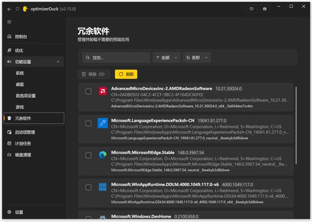Open the heart donate button
Screen dimensions: 312x222
[251, 9]
